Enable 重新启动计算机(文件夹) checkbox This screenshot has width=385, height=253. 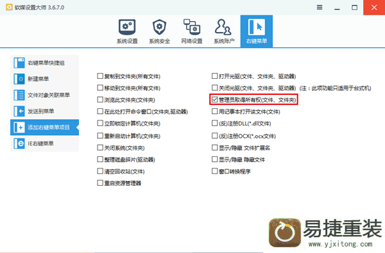[x=100, y=136]
